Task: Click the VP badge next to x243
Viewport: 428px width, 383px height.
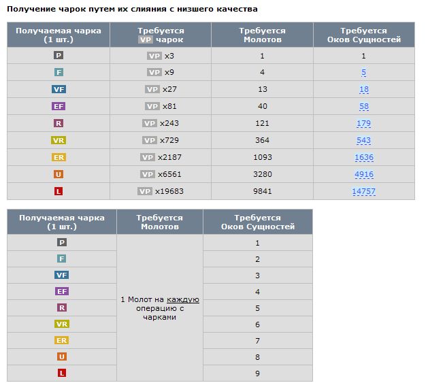Action: click(x=150, y=123)
